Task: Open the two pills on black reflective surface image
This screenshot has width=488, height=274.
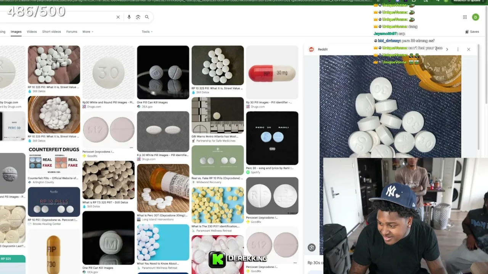Action: pyautogui.click(x=163, y=72)
